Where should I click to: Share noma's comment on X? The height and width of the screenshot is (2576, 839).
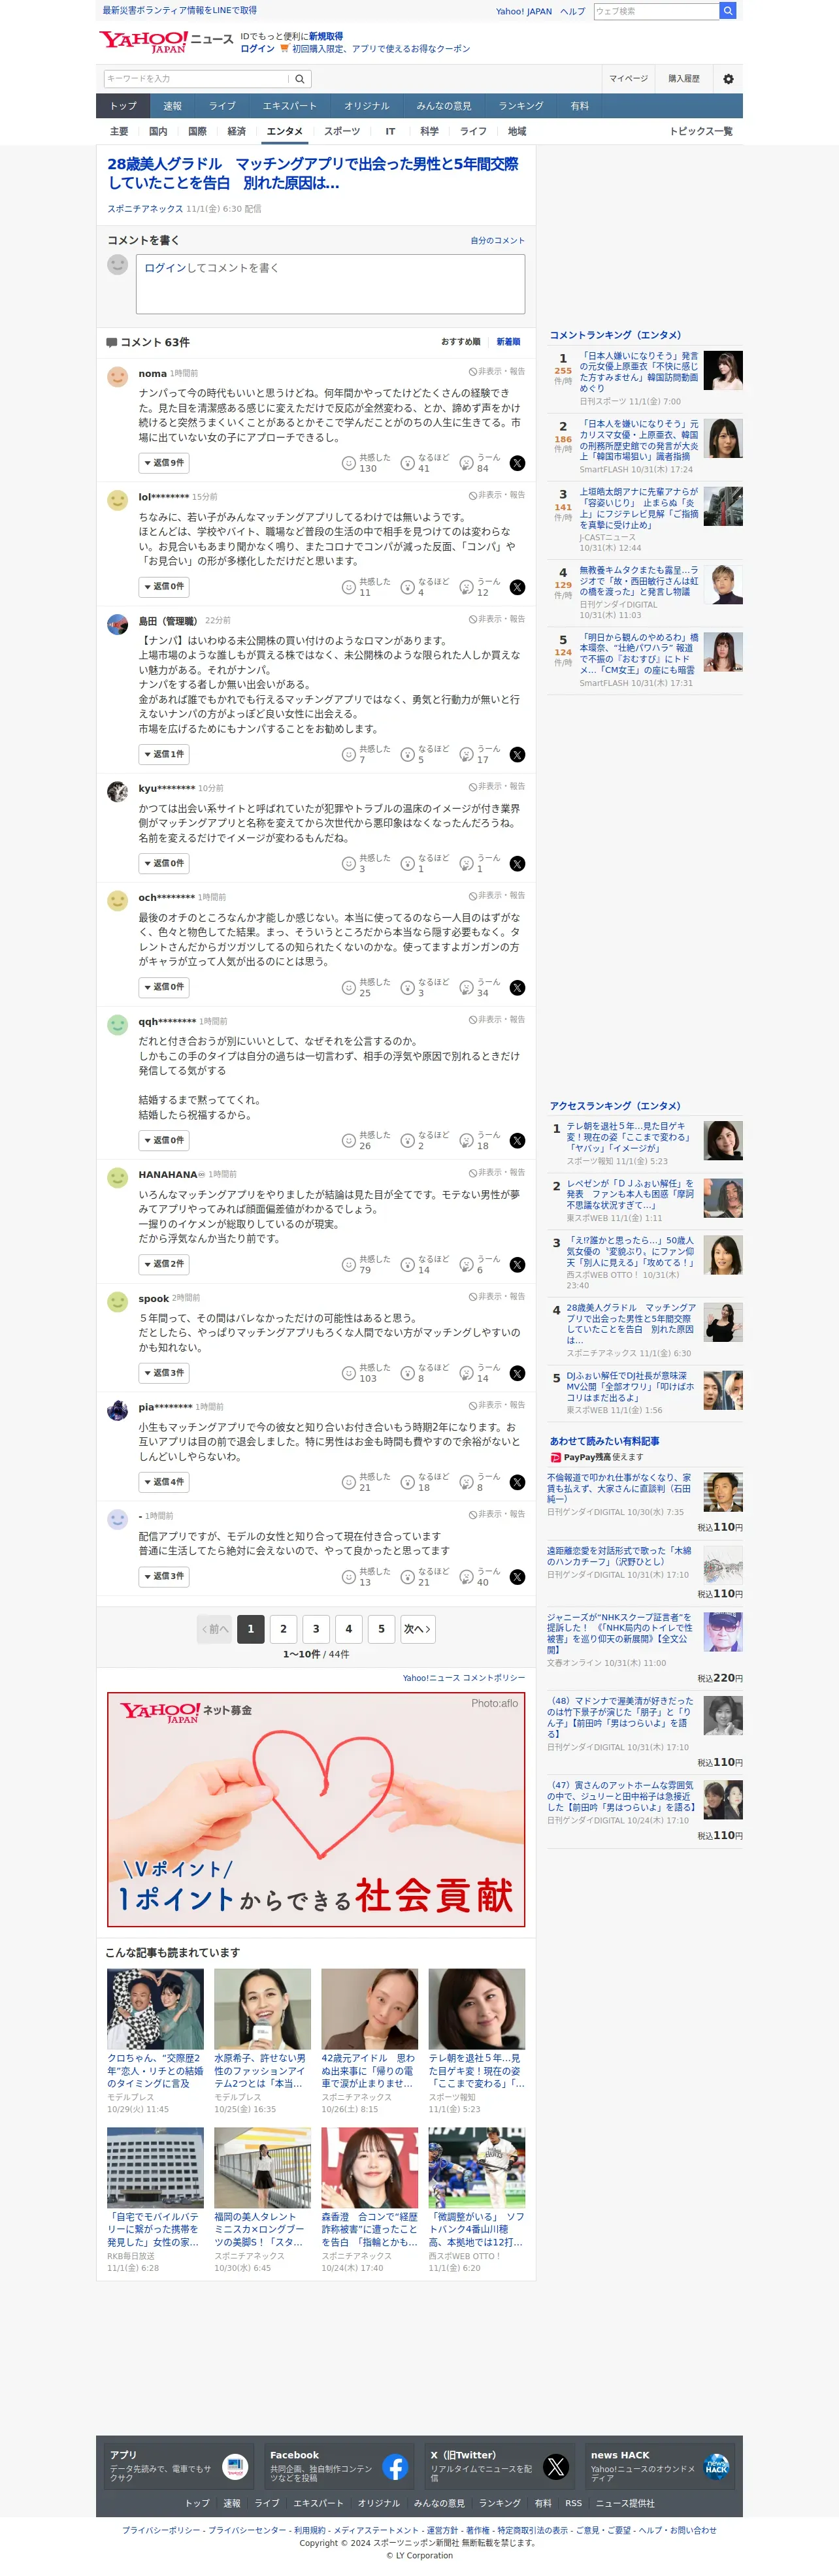tap(517, 463)
